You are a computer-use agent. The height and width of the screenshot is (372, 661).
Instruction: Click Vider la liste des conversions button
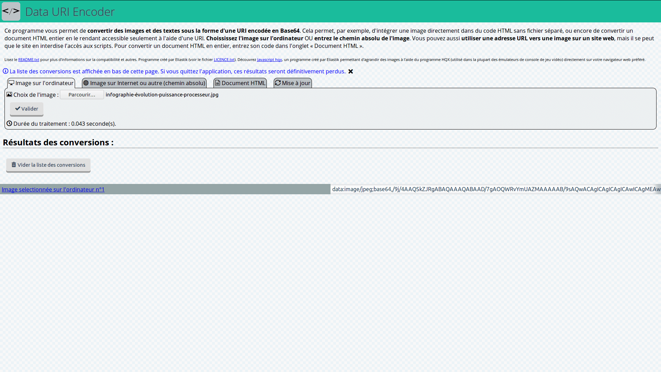click(x=48, y=165)
